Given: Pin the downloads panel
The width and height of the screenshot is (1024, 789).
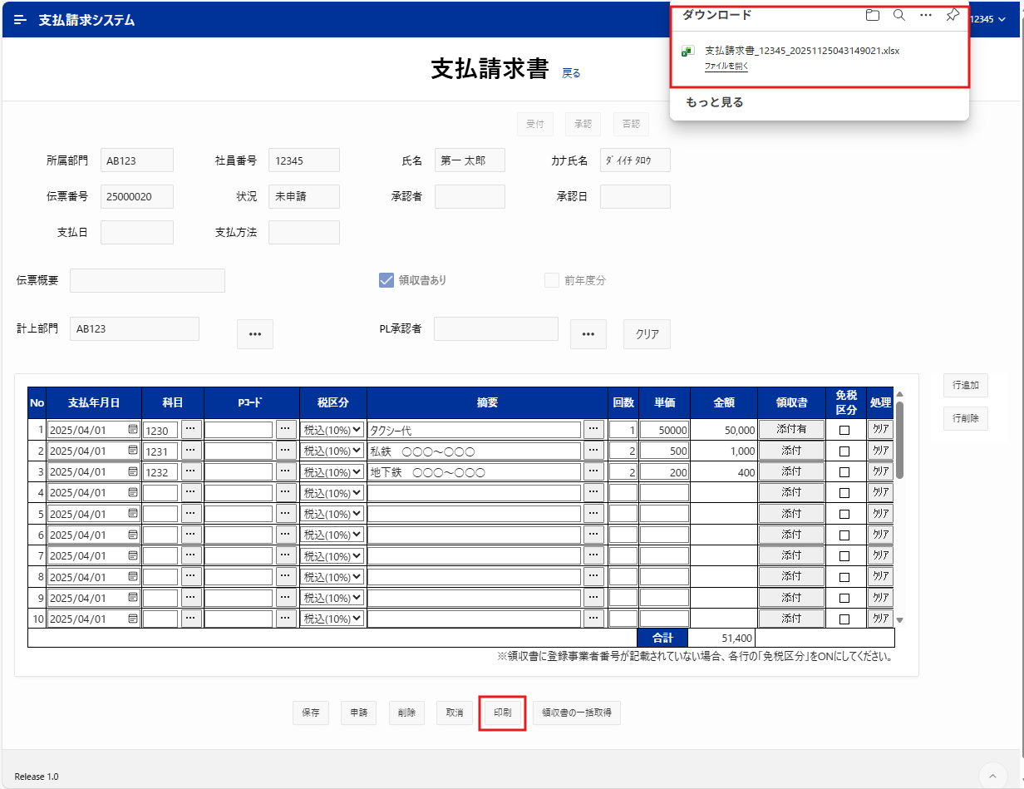Looking at the screenshot, I should coord(953,15).
